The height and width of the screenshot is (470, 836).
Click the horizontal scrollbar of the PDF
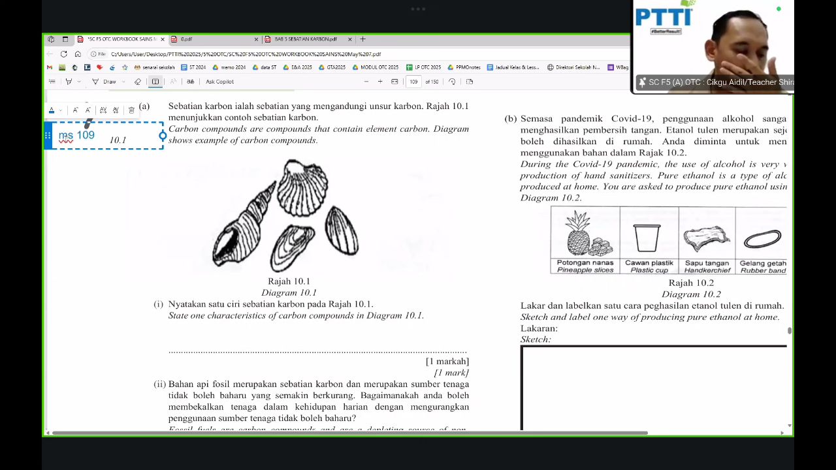tap(349, 433)
